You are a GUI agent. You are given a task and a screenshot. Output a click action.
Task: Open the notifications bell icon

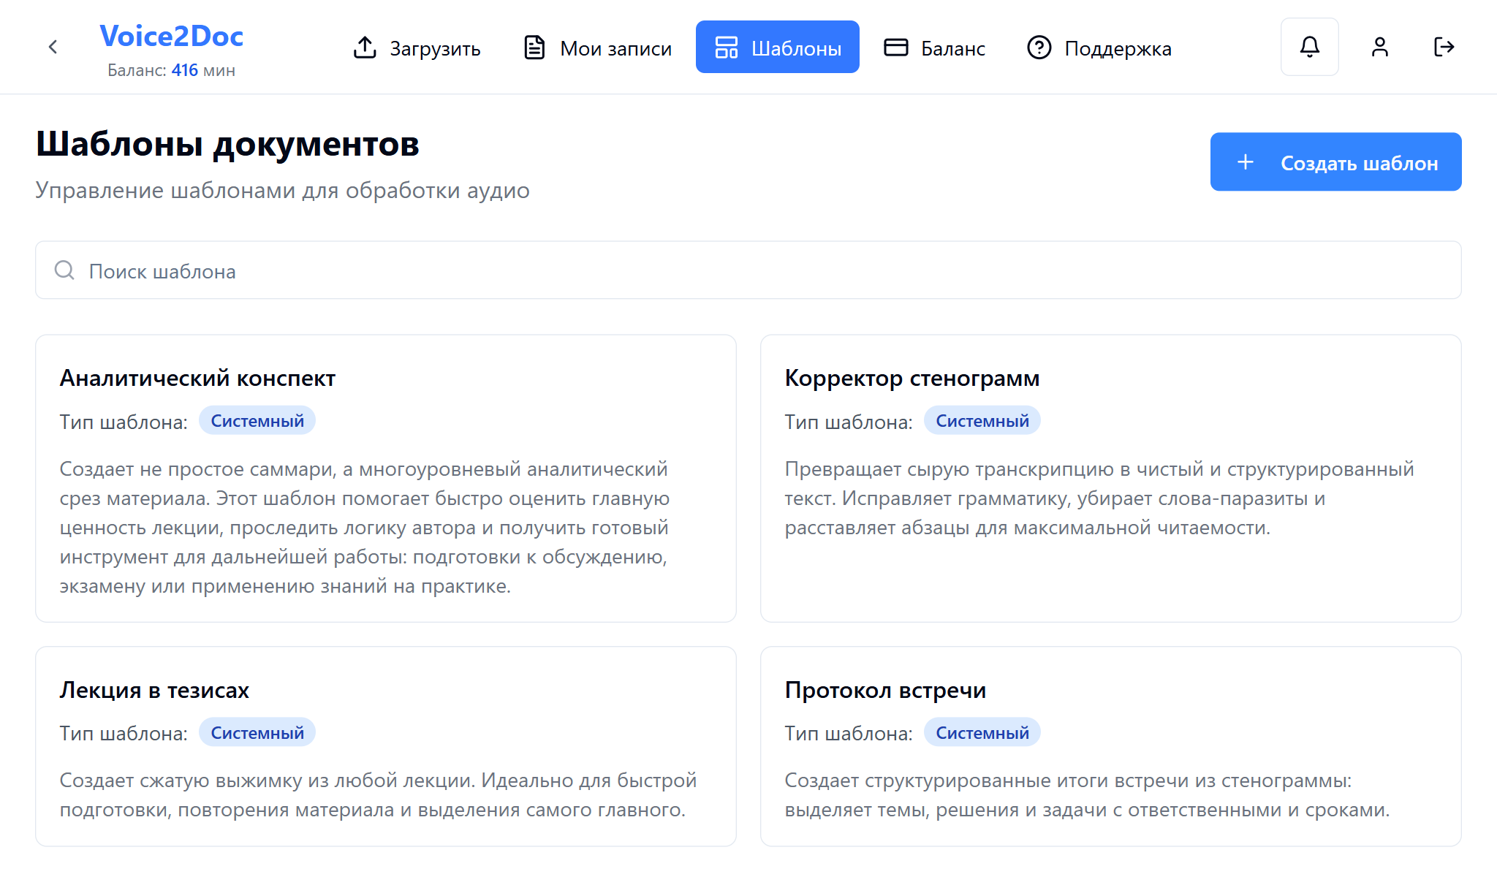(1309, 47)
